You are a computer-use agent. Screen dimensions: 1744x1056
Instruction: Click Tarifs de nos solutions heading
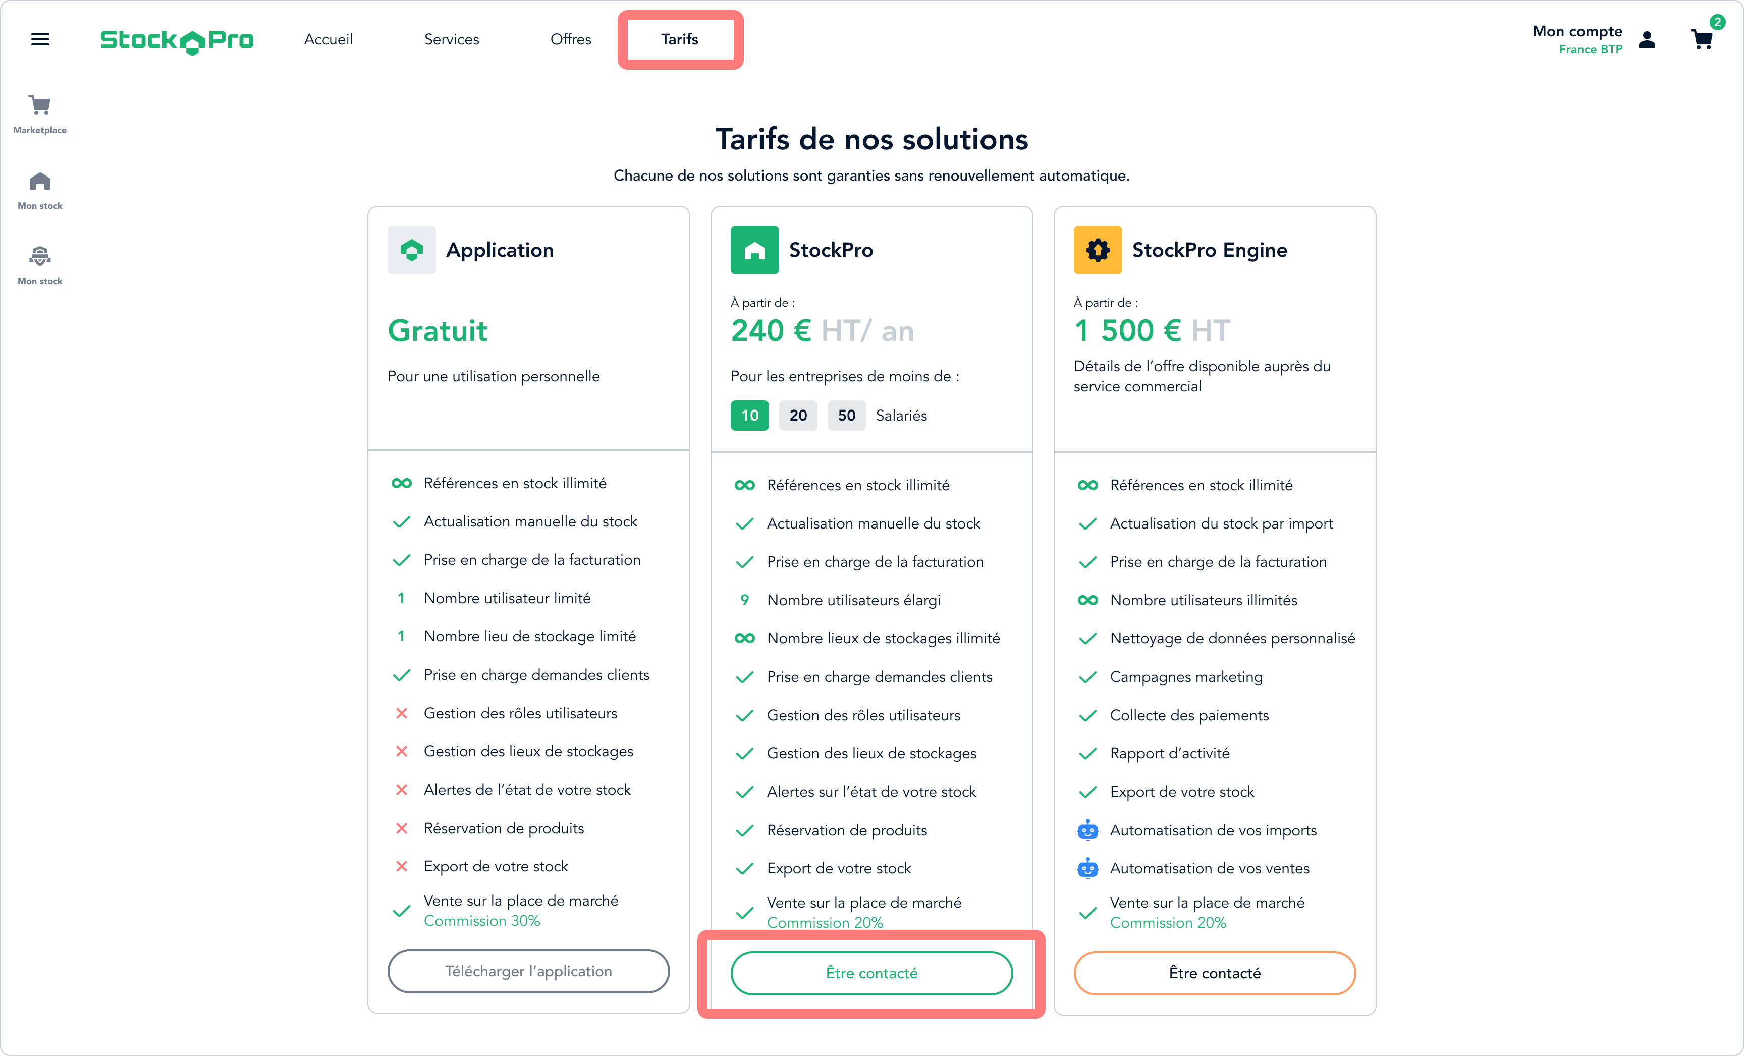point(872,139)
